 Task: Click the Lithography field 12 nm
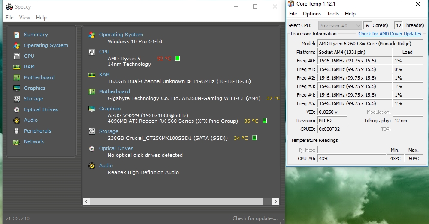[x=408, y=121]
